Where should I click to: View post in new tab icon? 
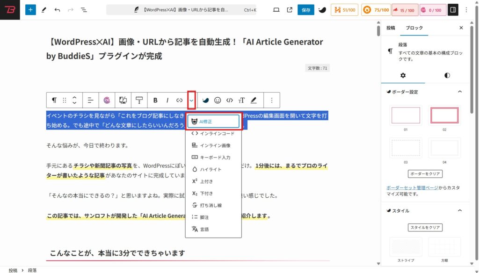pyautogui.click(x=290, y=10)
